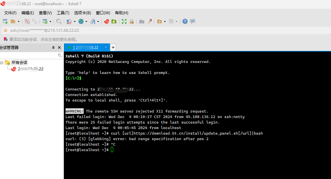Viewport: 331px width, 179px height.
Task: Open the 窗口(W) menu
Action: (103, 13)
